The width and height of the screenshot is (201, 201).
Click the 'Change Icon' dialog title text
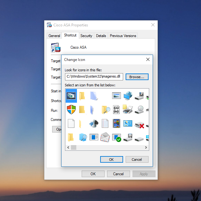[75, 60]
